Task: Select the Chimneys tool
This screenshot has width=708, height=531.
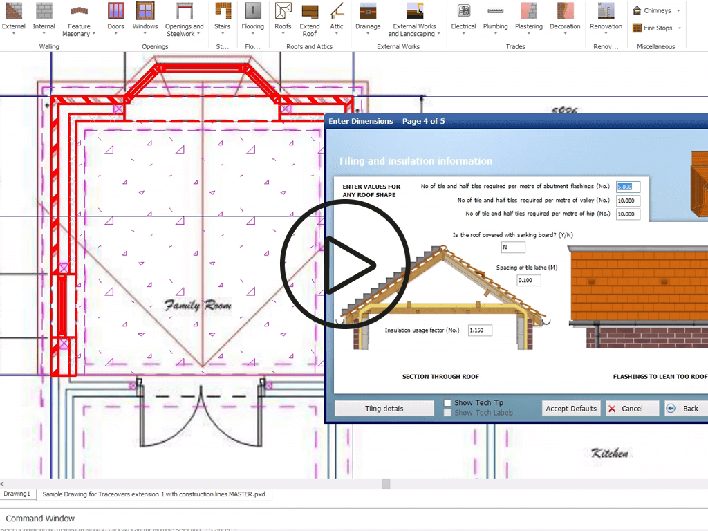Action: [652, 10]
